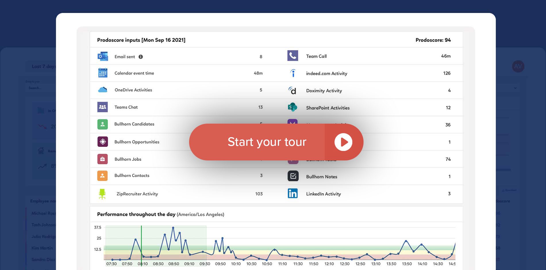
Task: Click the Start your tour button
Action: pyautogui.click(x=276, y=142)
